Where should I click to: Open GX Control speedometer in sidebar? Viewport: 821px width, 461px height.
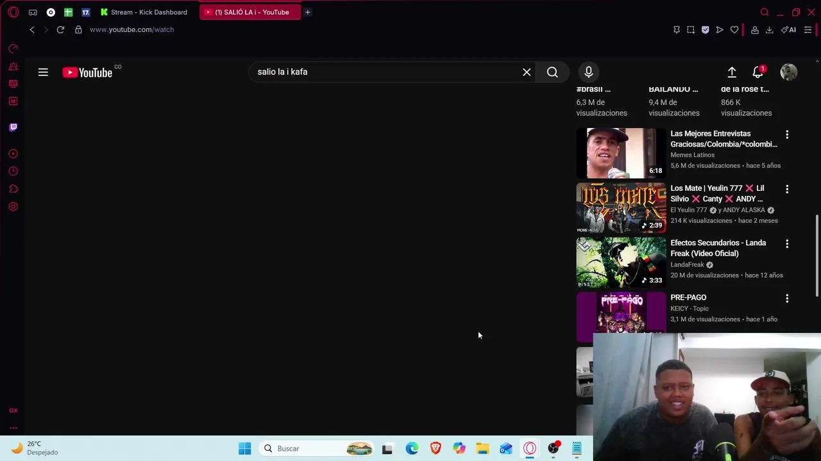pyautogui.click(x=13, y=49)
